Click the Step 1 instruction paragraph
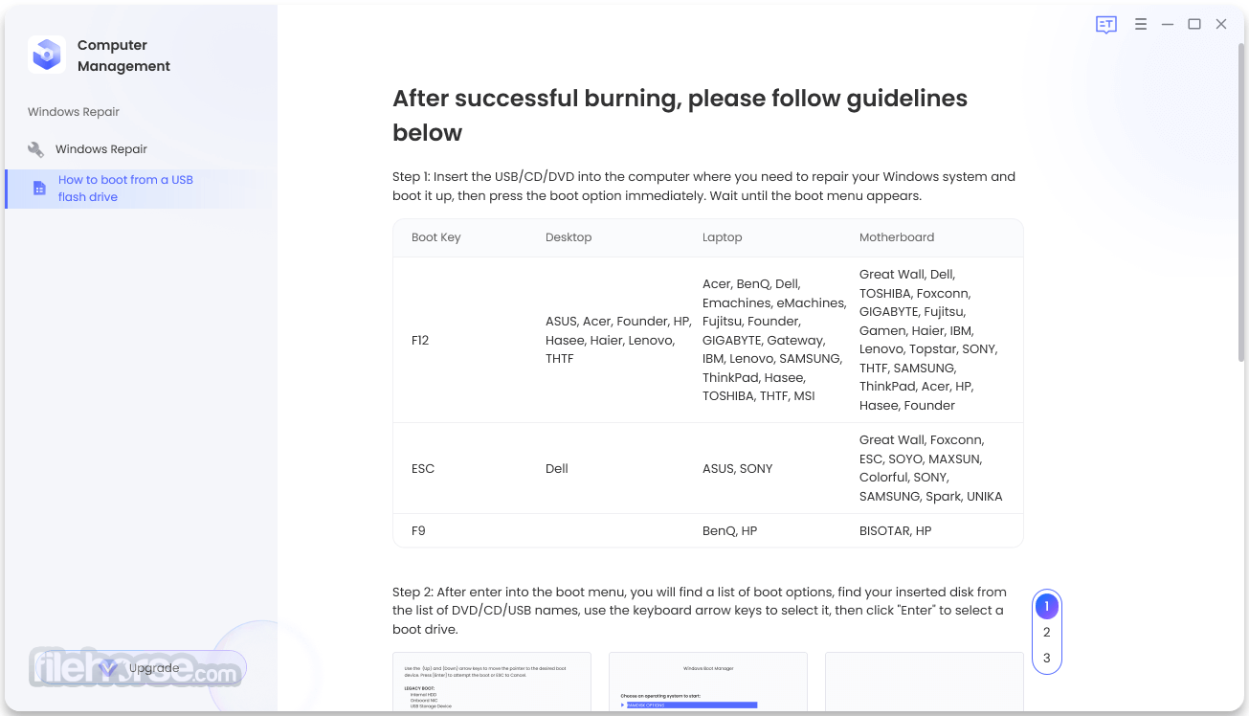Image resolution: width=1249 pixels, height=716 pixels. click(704, 186)
